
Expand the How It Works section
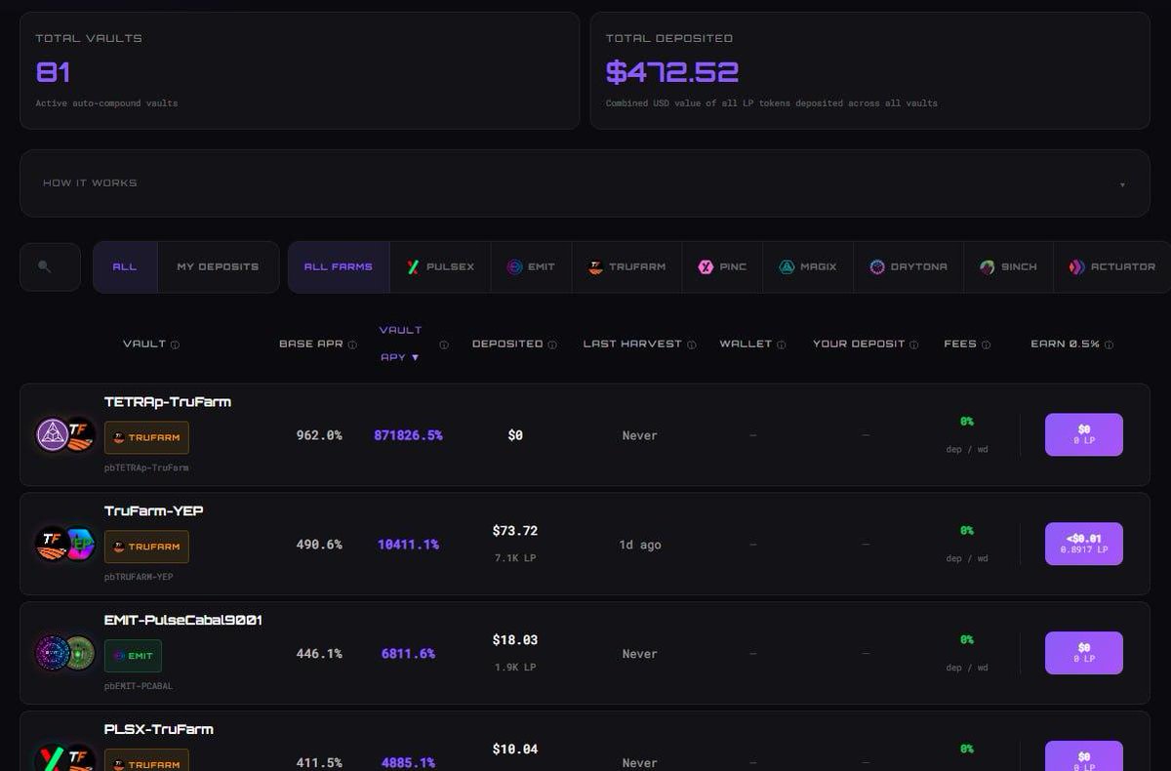coord(585,183)
